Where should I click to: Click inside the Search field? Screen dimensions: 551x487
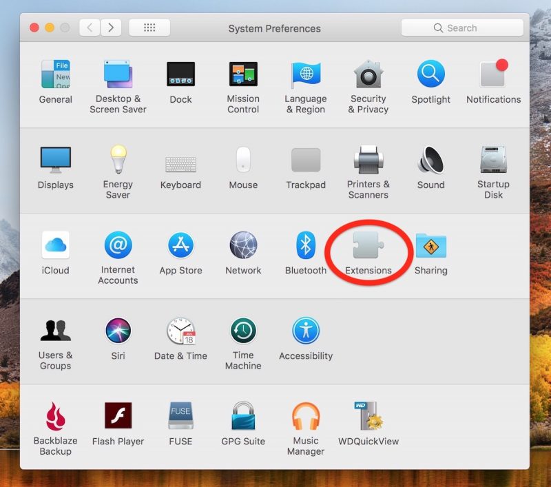click(x=461, y=28)
